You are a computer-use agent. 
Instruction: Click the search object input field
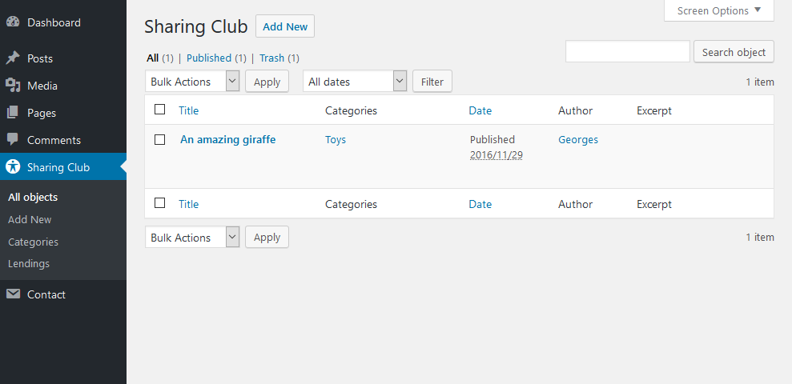coord(627,51)
